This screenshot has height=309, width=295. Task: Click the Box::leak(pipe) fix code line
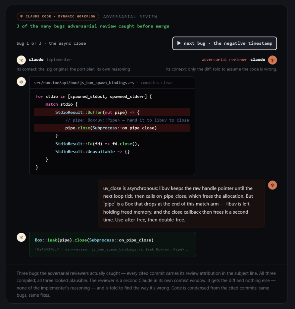point(94,240)
